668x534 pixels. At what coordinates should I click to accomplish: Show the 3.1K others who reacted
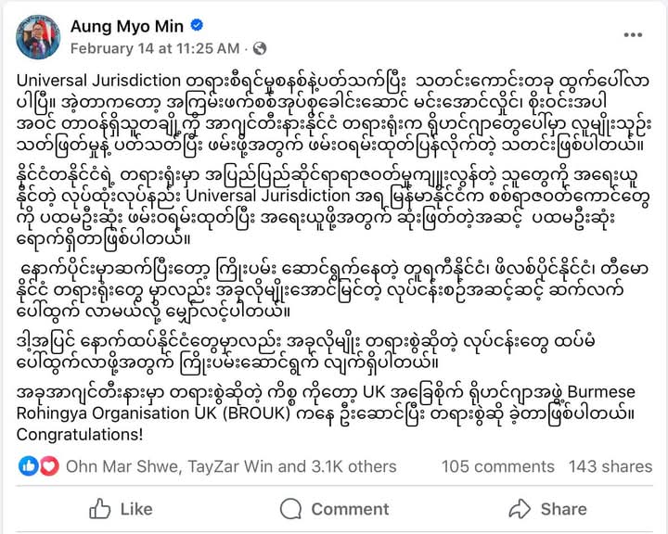click(351, 466)
